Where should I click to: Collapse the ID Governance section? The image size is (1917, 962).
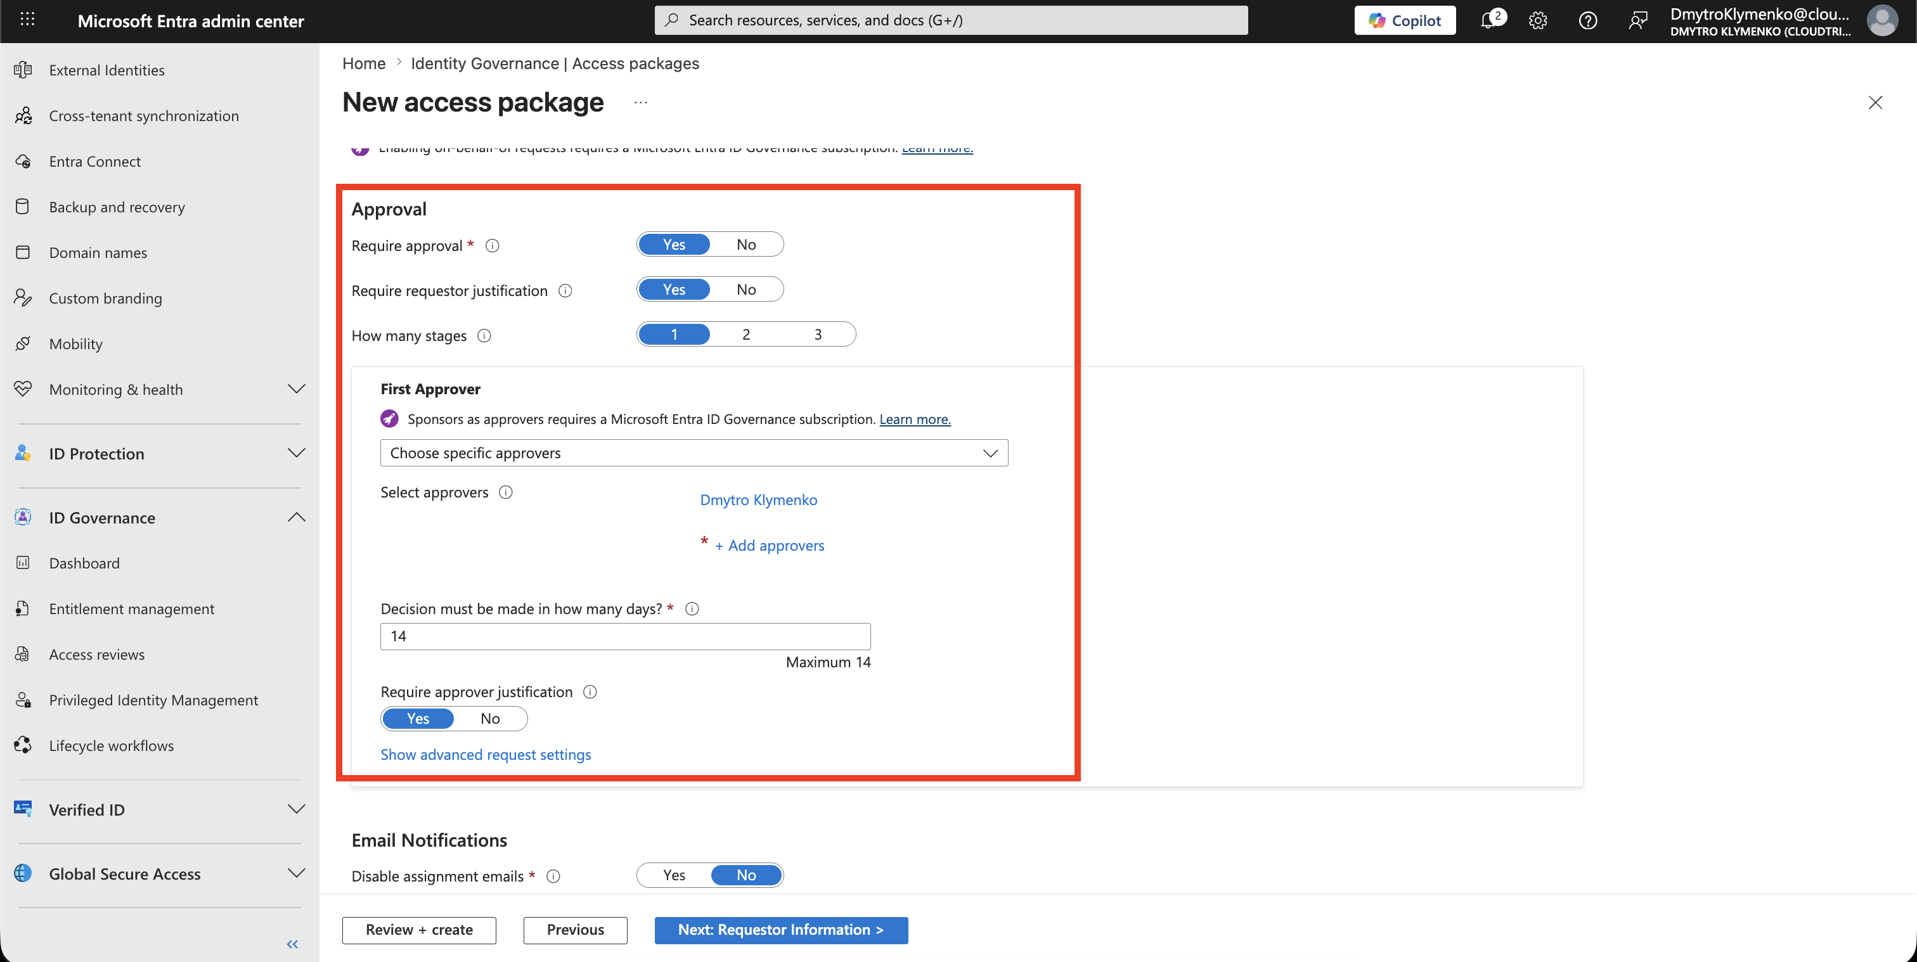tap(296, 517)
